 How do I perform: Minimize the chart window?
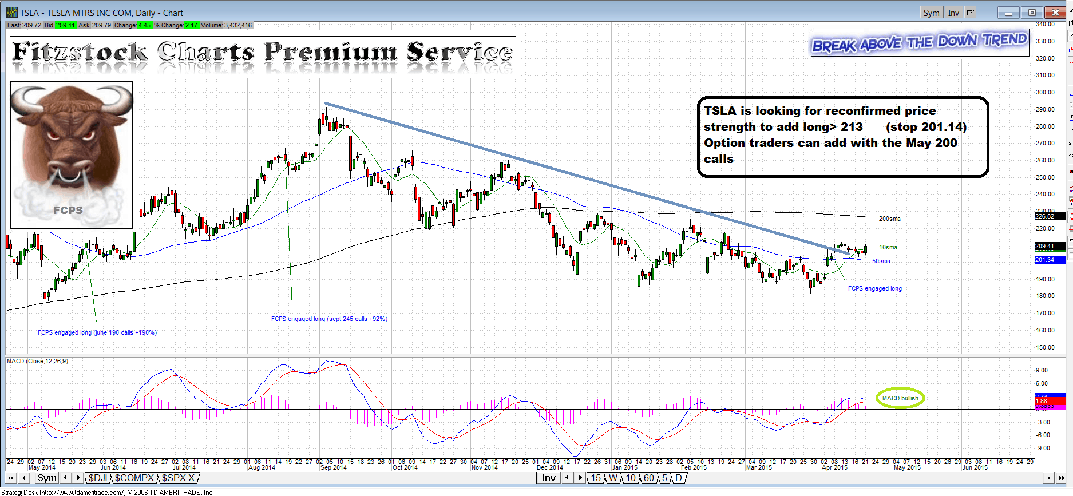[x=1008, y=13]
